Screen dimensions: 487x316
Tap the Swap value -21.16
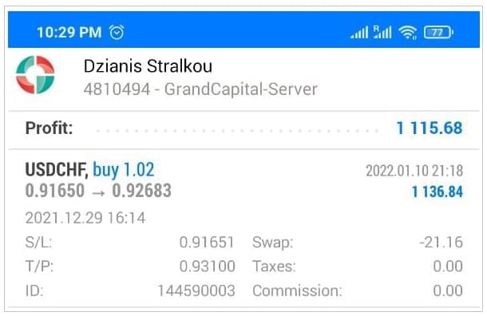tap(441, 242)
